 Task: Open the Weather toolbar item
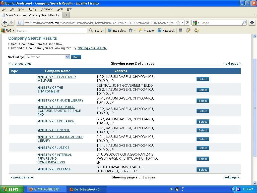click(x=147, y=30)
